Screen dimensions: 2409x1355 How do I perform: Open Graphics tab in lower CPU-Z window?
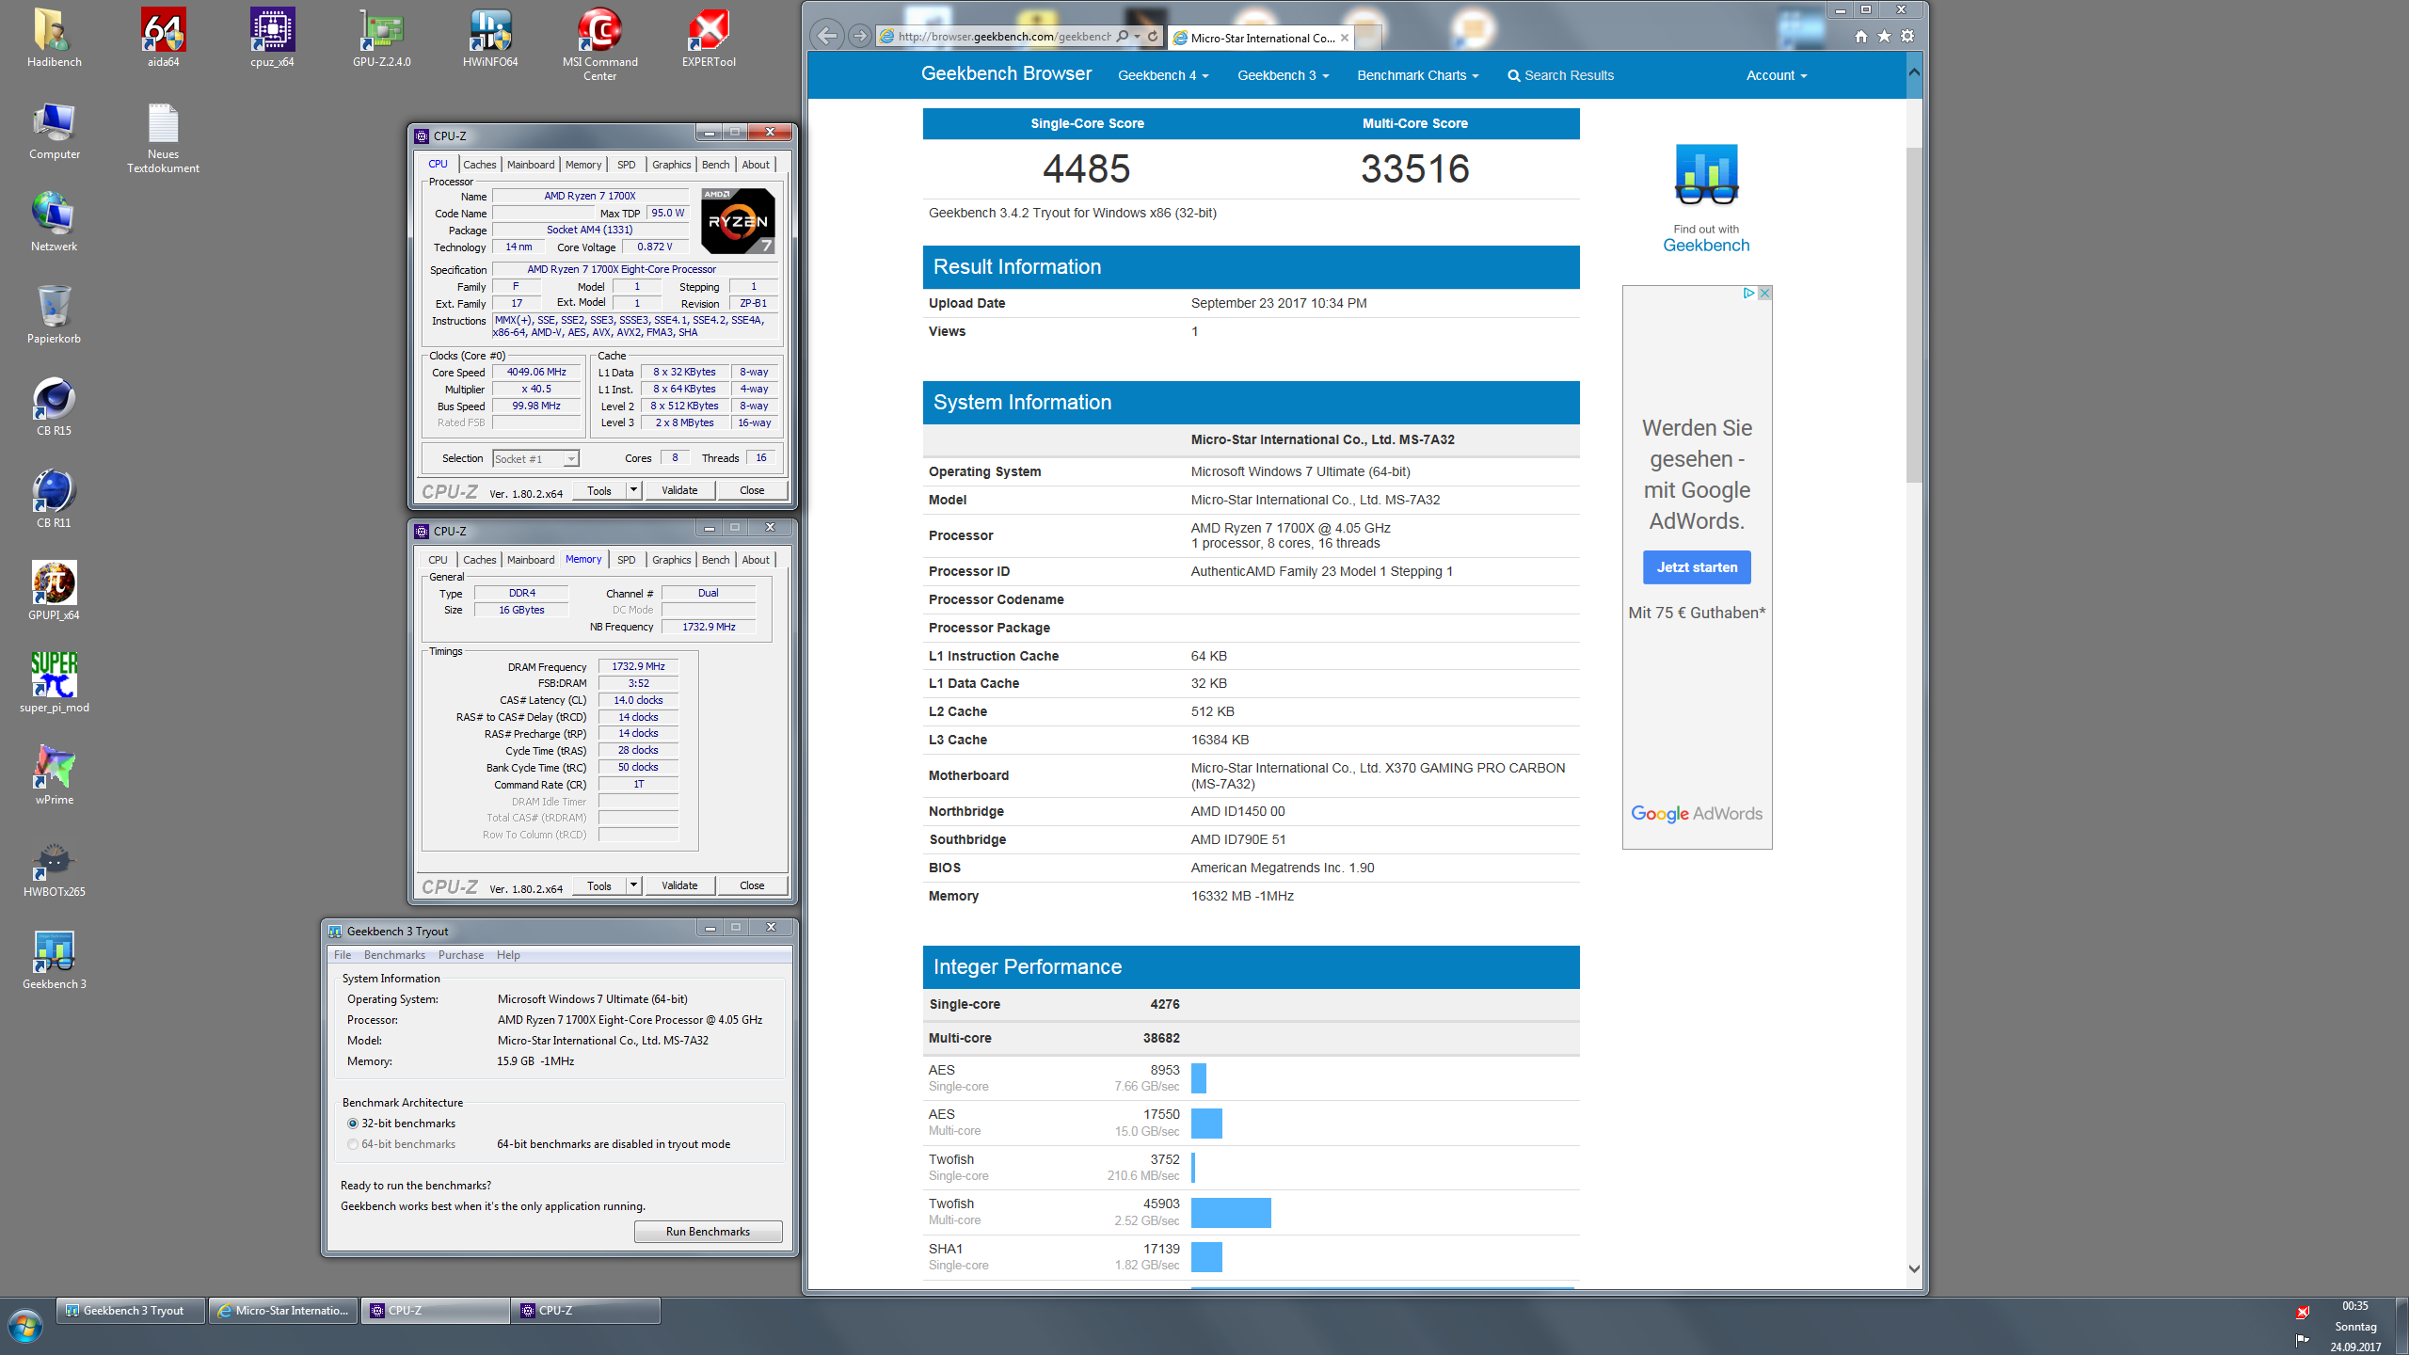671,560
